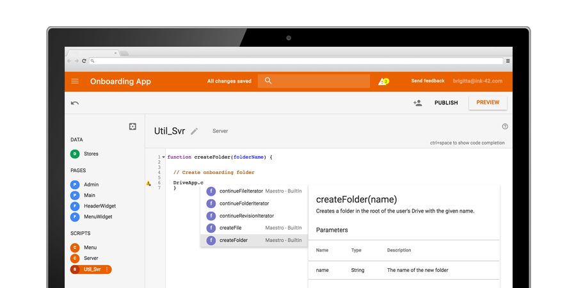The width and height of the screenshot is (576, 288).
Task: Open sidebar settings gear icon
Action: 132,126
